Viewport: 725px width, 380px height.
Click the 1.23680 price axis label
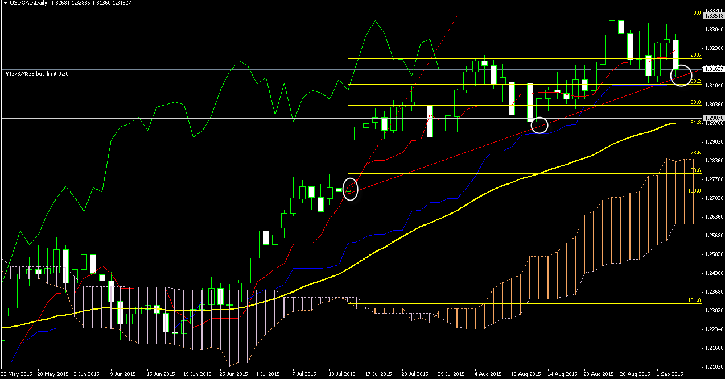[714, 292]
